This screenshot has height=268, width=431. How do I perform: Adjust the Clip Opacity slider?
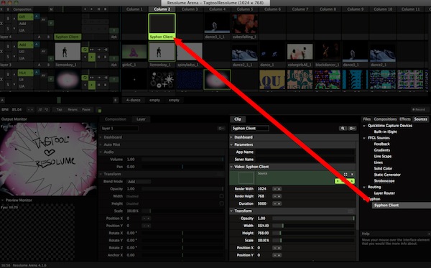313,218
